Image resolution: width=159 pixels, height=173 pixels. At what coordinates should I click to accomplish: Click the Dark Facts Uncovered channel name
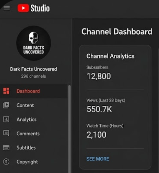33,69
